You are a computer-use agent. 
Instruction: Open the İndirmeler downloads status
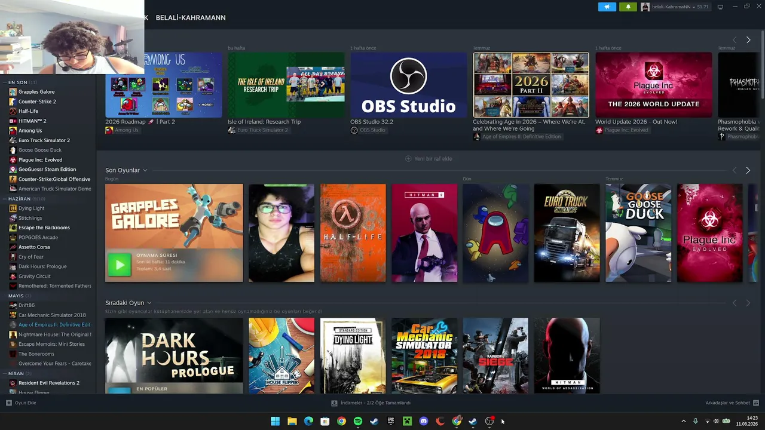371,403
